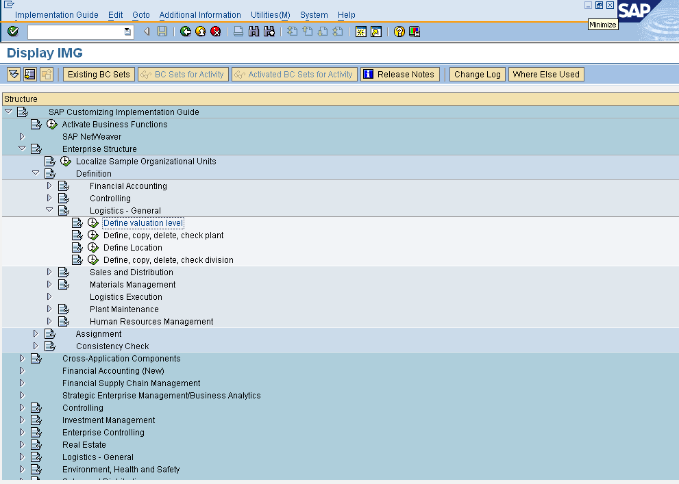Open the Help menu
The height and width of the screenshot is (484, 679).
click(347, 14)
